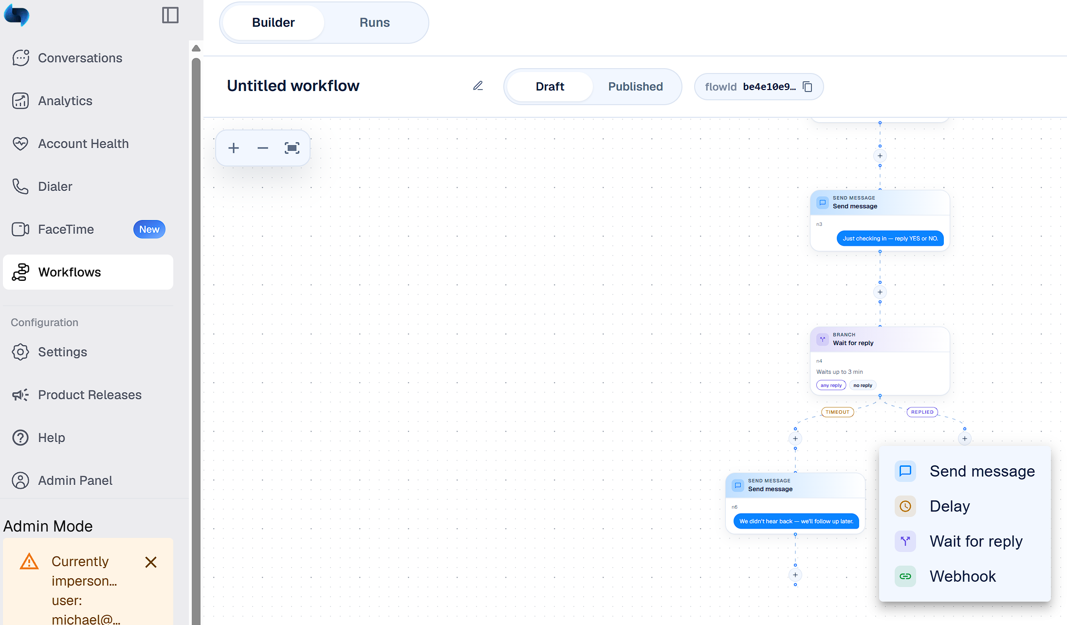Go to Account Health
The image size is (1067, 625).
pos(88,144)
